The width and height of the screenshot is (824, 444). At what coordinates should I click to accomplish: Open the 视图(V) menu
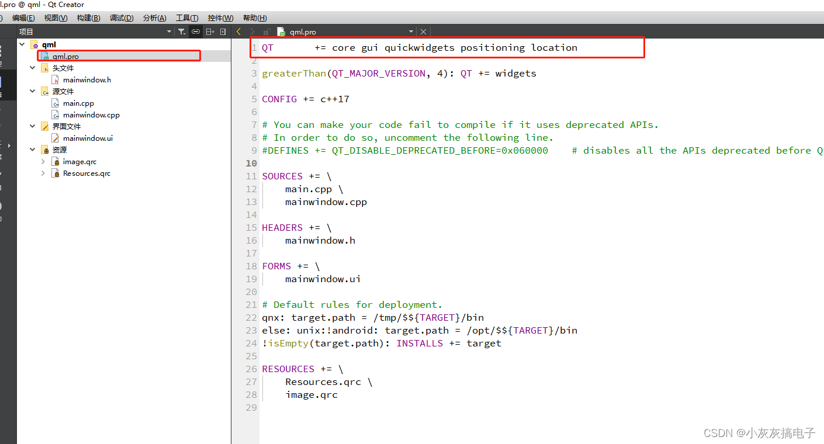point(56,18)
